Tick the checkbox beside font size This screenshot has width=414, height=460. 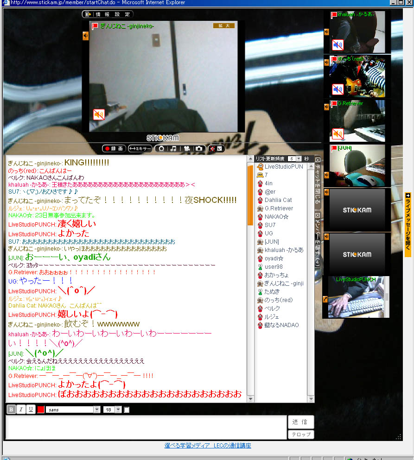tap(127, 410)
